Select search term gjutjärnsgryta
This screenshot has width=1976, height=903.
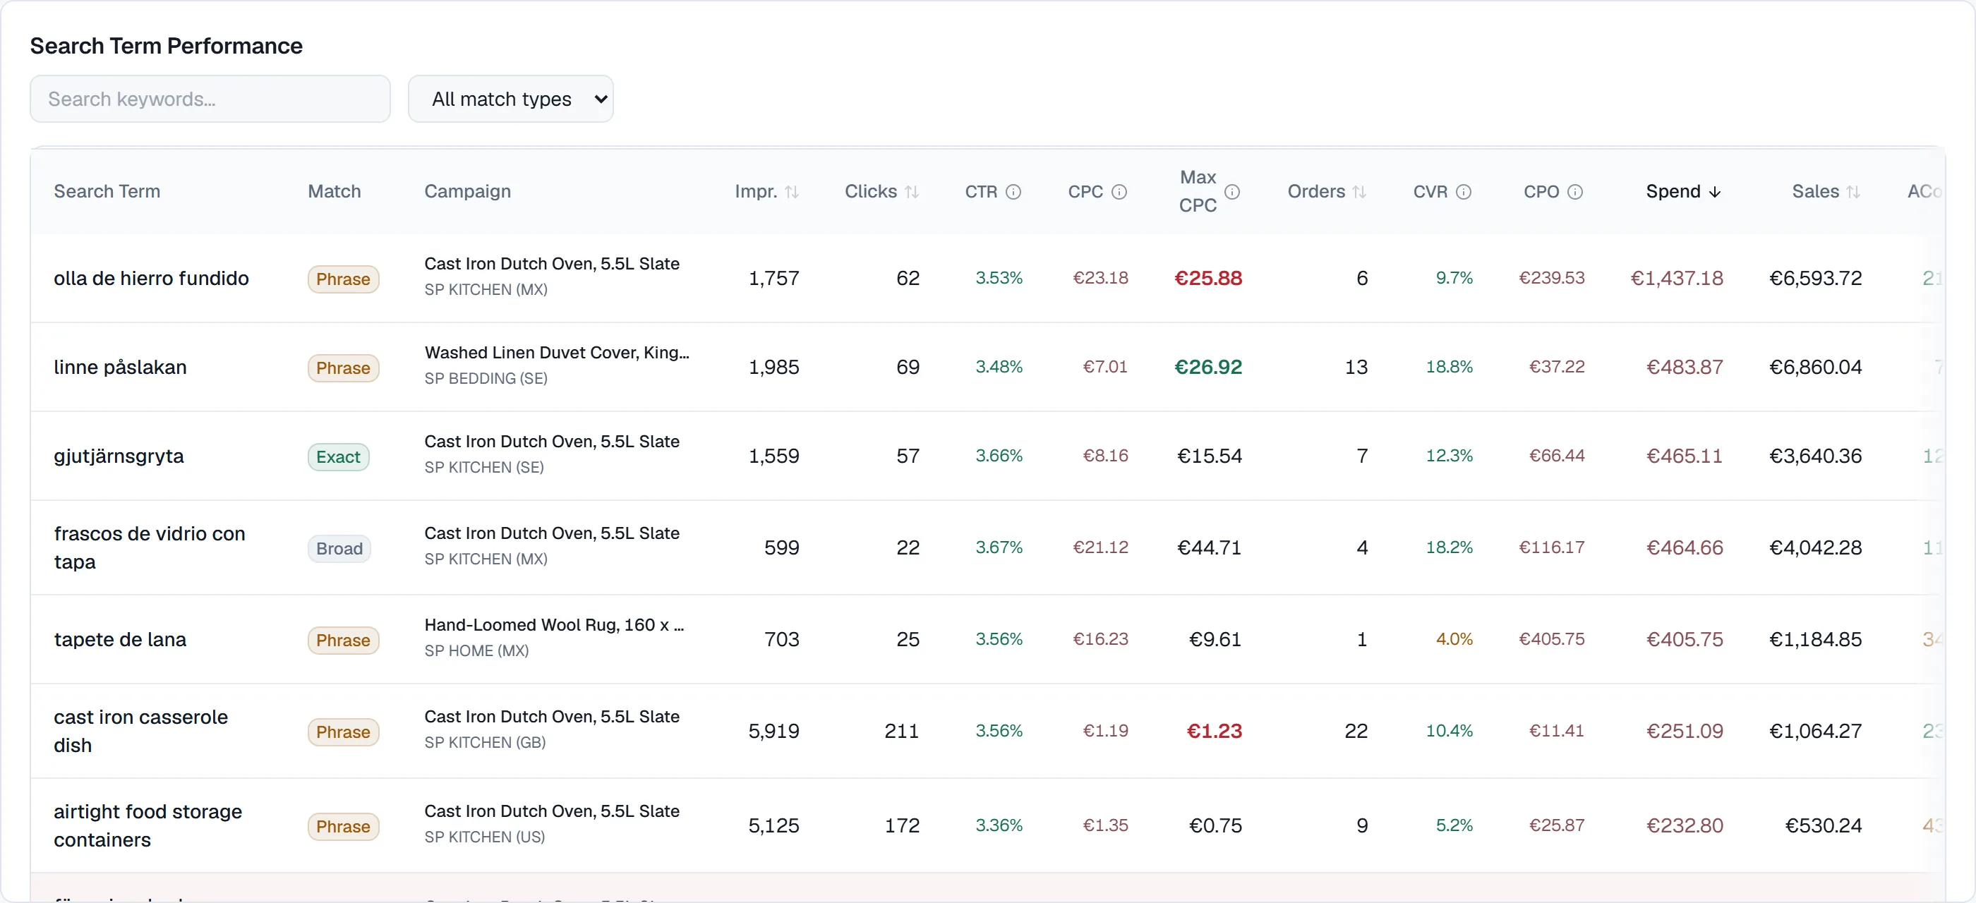pos(119,456)
